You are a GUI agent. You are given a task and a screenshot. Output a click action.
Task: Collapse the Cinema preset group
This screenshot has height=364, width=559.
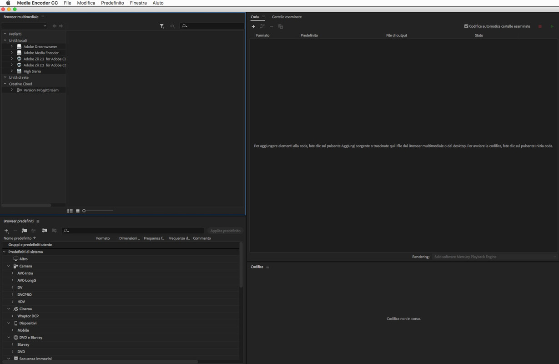(x=9, y=309)
